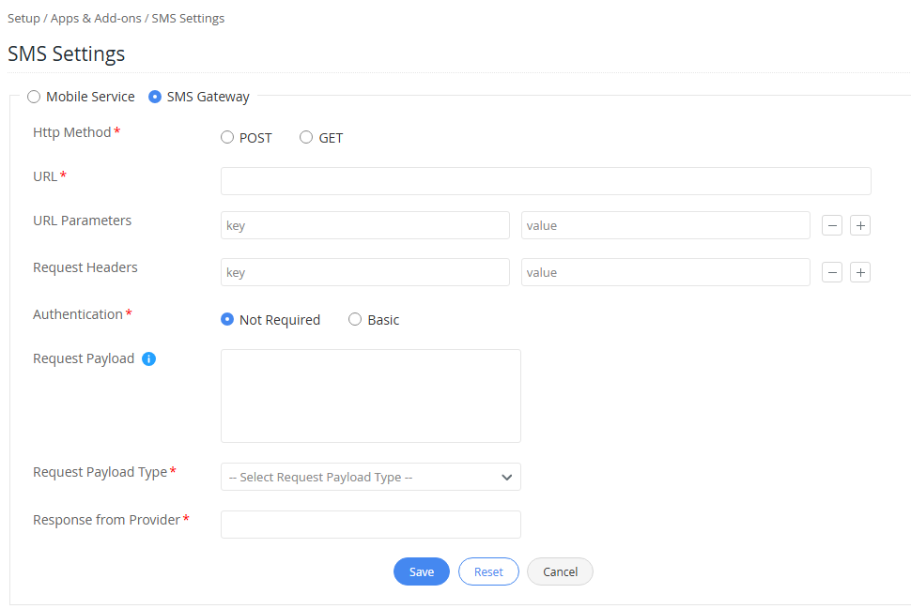Open Apps & Add-ons breadcrumb link
Screen dimensions: 911x609
click(96, 19)
